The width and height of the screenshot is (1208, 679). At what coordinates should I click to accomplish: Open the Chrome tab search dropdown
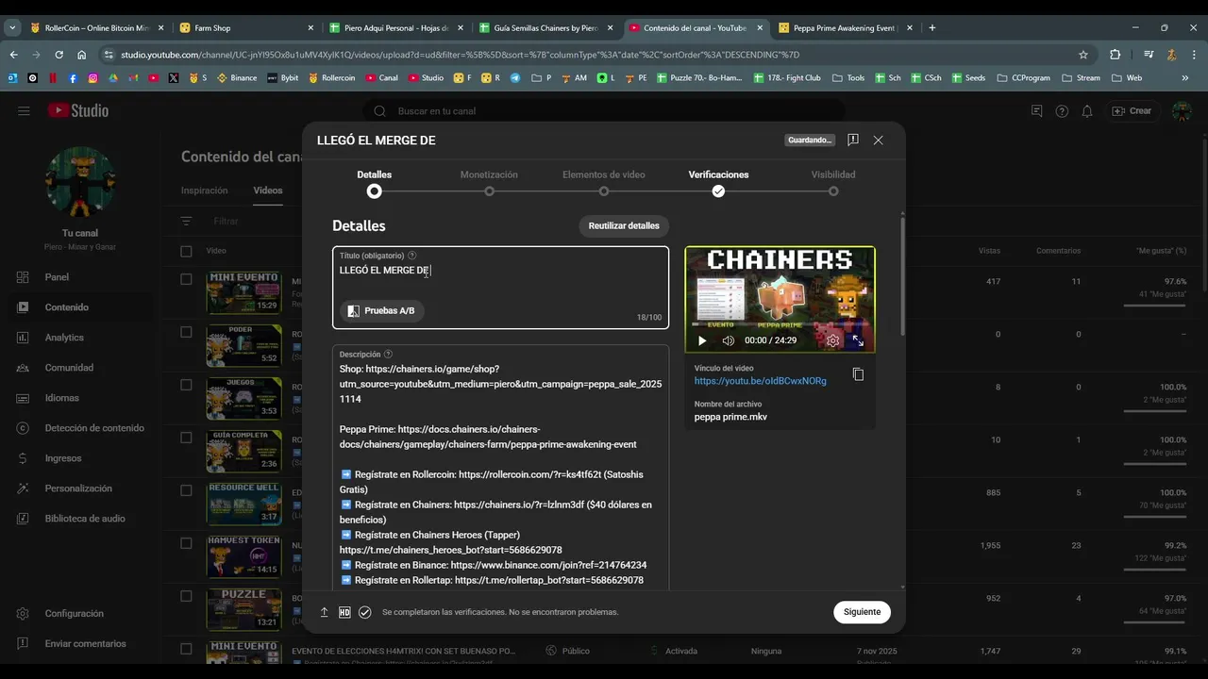[x=12, y=28]
